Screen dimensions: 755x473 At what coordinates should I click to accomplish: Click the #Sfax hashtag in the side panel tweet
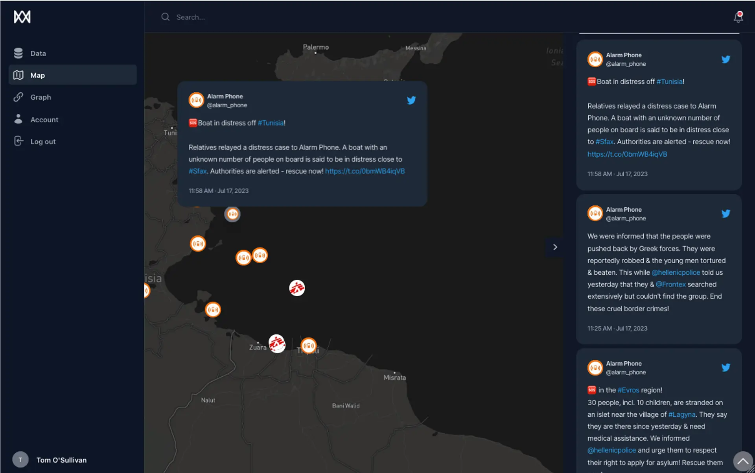coord(604,142)
